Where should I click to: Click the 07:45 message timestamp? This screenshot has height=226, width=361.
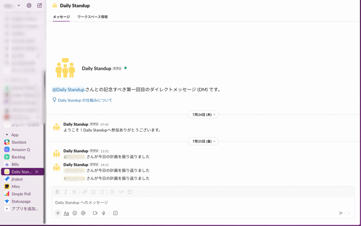[104, 124]
